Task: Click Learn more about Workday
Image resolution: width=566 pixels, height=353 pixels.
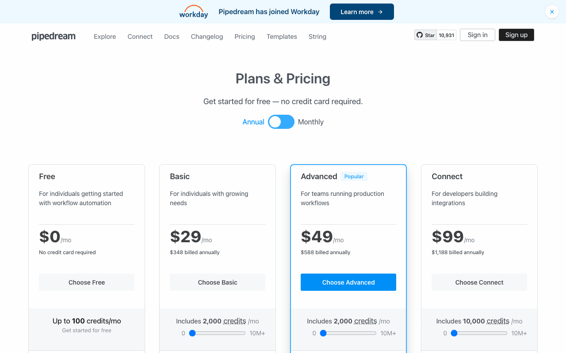Action: (361, 12)
